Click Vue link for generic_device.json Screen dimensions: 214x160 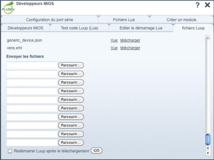114,41
